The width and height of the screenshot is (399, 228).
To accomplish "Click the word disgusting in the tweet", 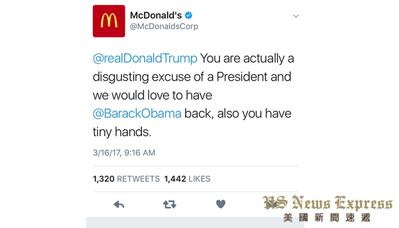I will [121, 77].
